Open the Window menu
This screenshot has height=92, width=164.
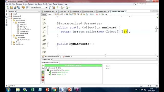pos(60,4)
